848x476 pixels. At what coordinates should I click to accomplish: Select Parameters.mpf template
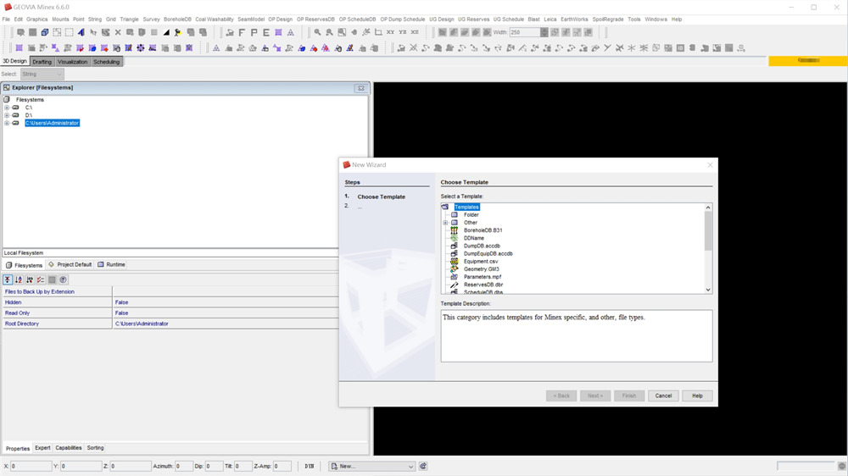(x=483, y=277)
